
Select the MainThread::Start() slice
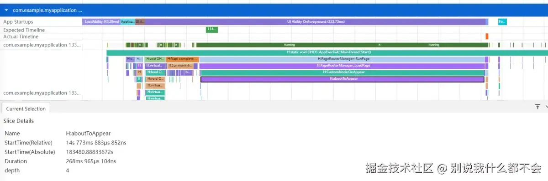[327, 52]
